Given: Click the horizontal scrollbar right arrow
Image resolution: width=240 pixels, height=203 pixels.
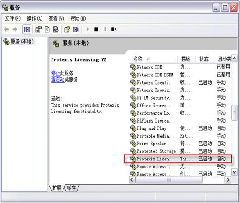Looking at the screenshot, I should point(228,180).
